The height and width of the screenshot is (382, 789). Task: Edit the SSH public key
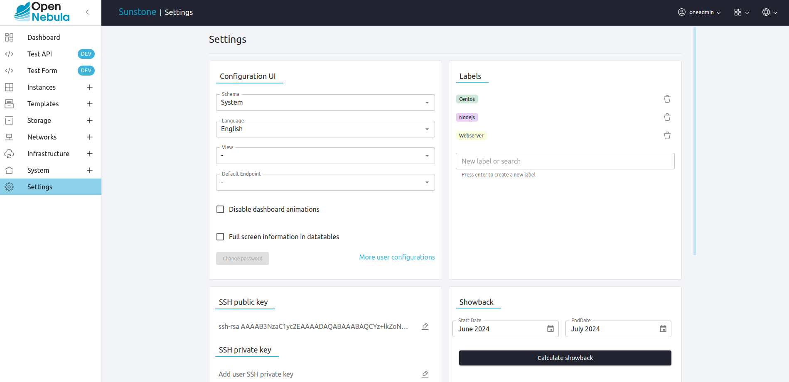point(425,326)
